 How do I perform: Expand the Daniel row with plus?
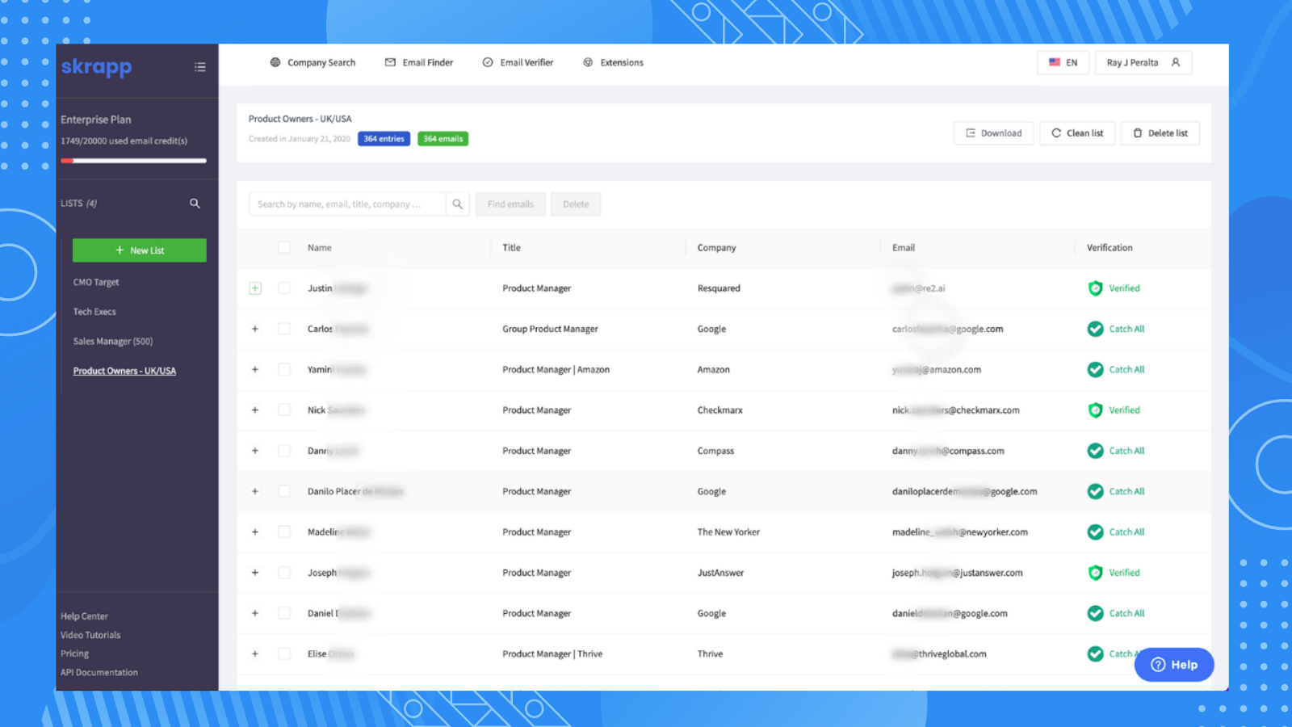coord(255,613)
